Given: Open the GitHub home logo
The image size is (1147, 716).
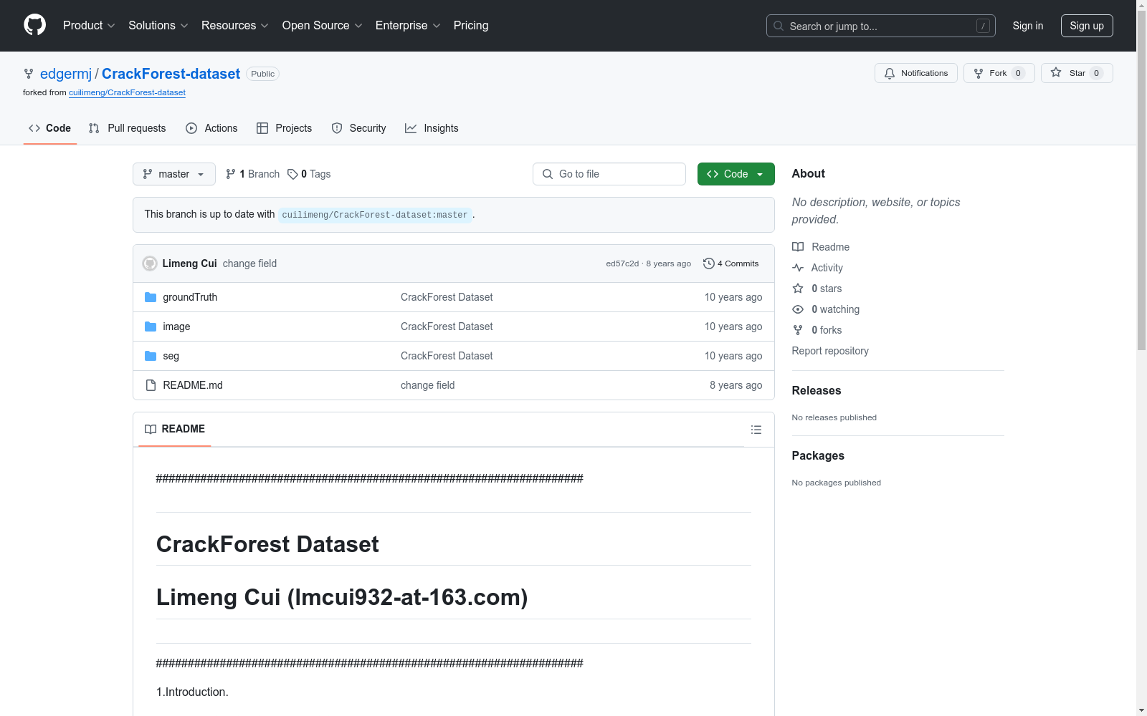Looking at the screenshot, I should [x=34, y=25].
